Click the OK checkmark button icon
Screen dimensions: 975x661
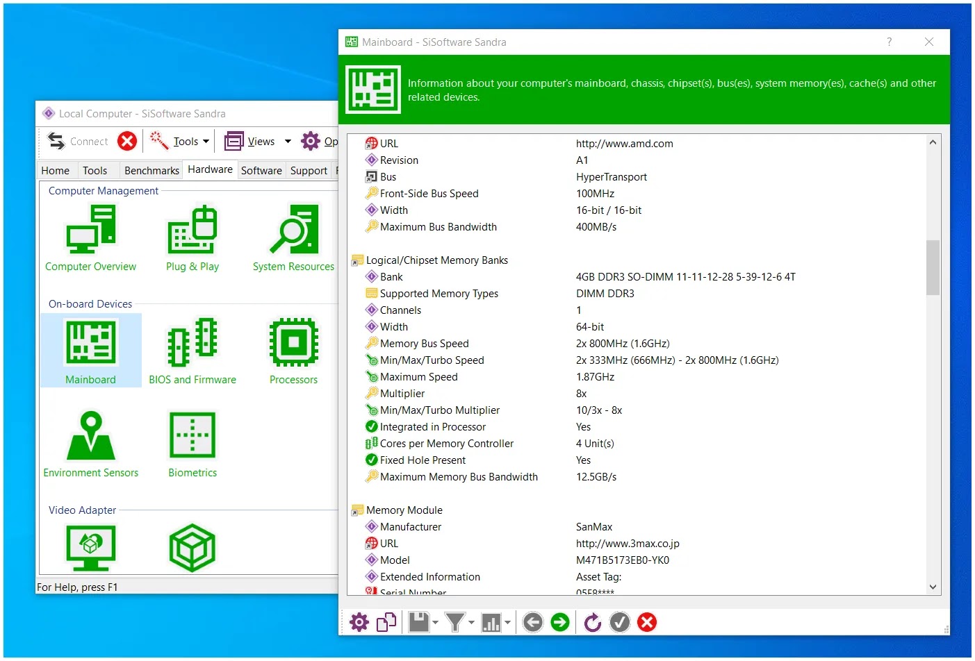(620, 622)
